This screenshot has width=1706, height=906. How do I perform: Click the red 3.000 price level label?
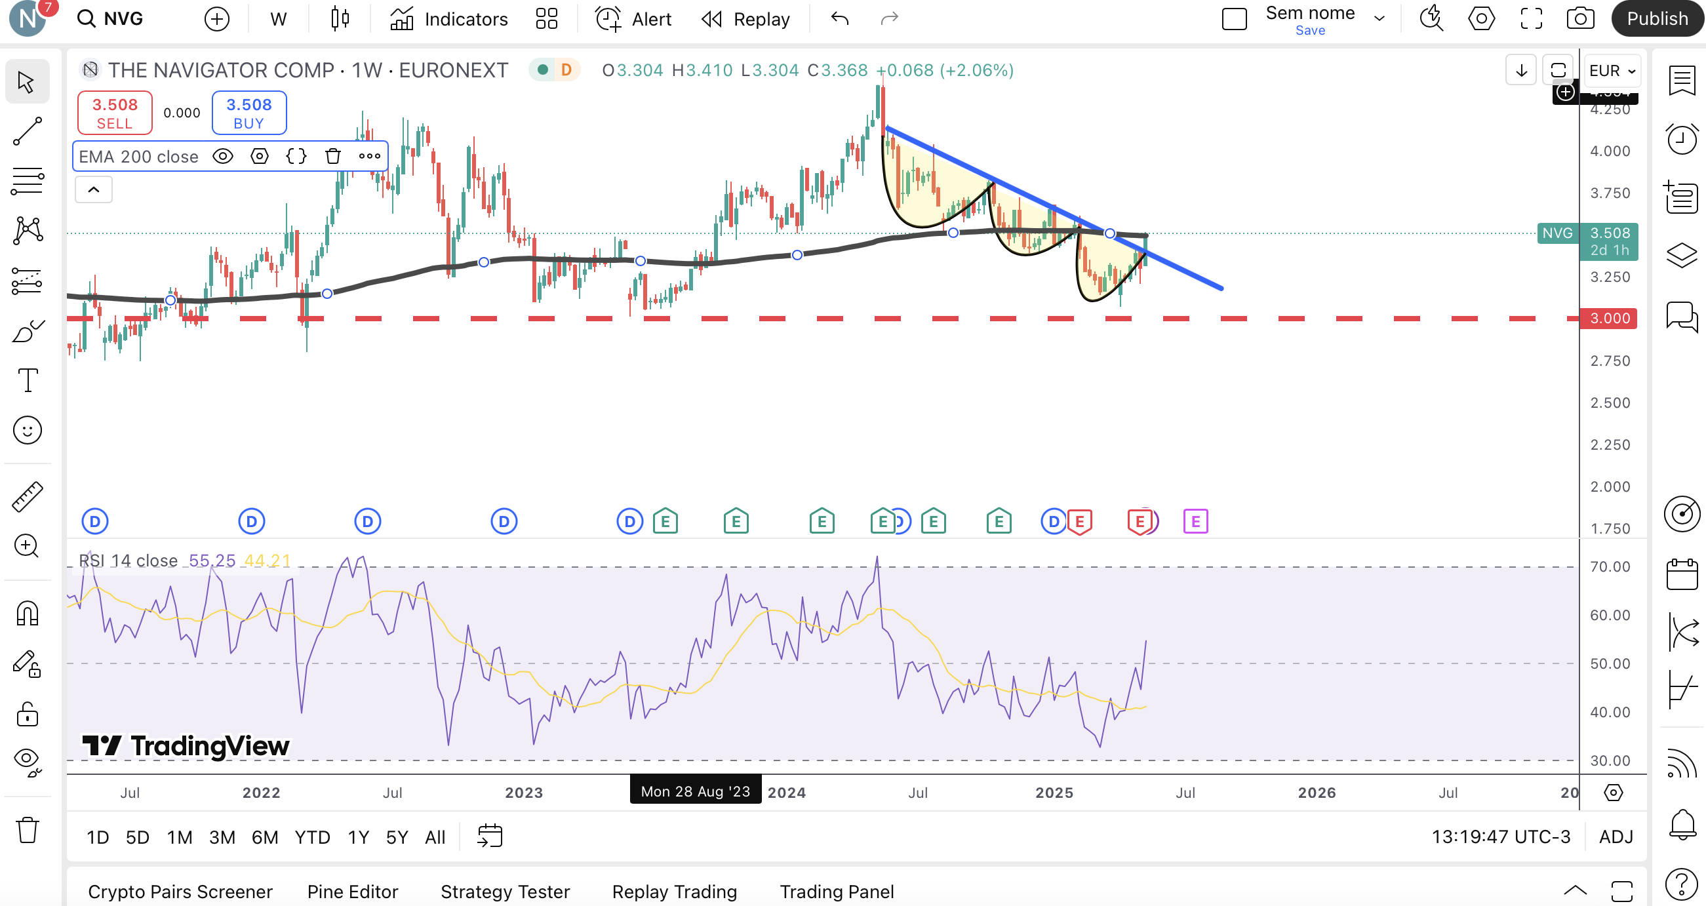[1610, 319]
